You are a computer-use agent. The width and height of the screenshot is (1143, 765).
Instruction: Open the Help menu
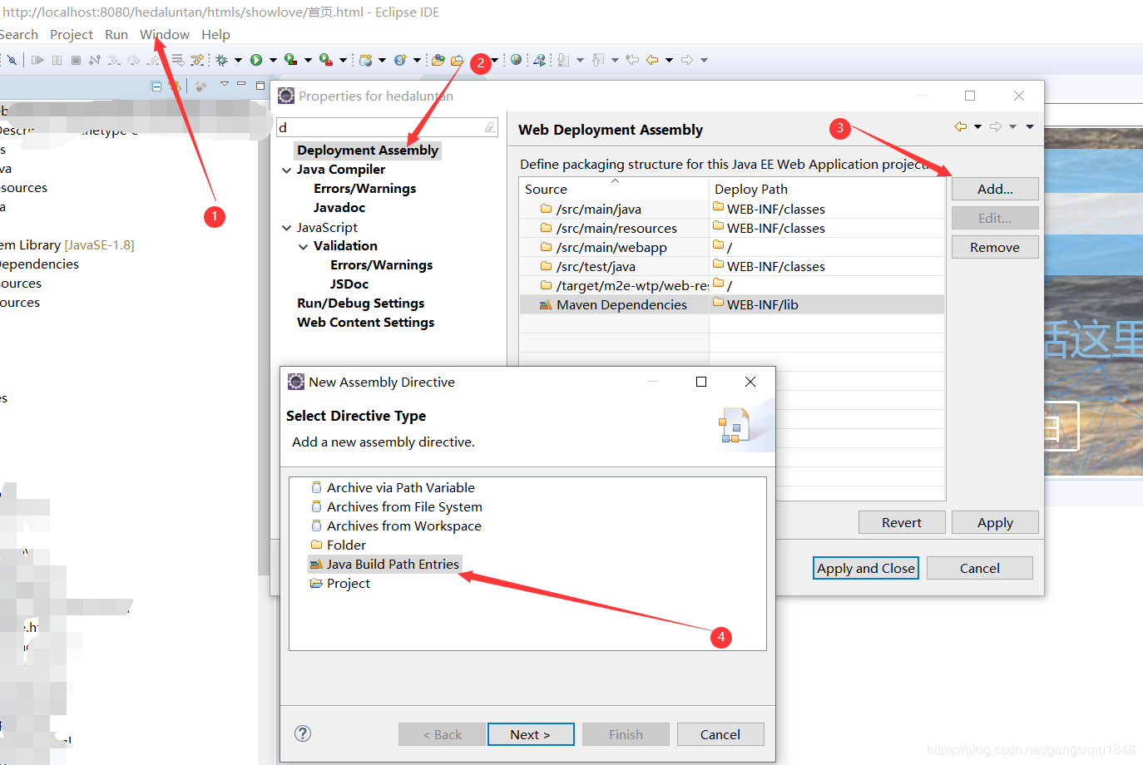coord(215,34)
